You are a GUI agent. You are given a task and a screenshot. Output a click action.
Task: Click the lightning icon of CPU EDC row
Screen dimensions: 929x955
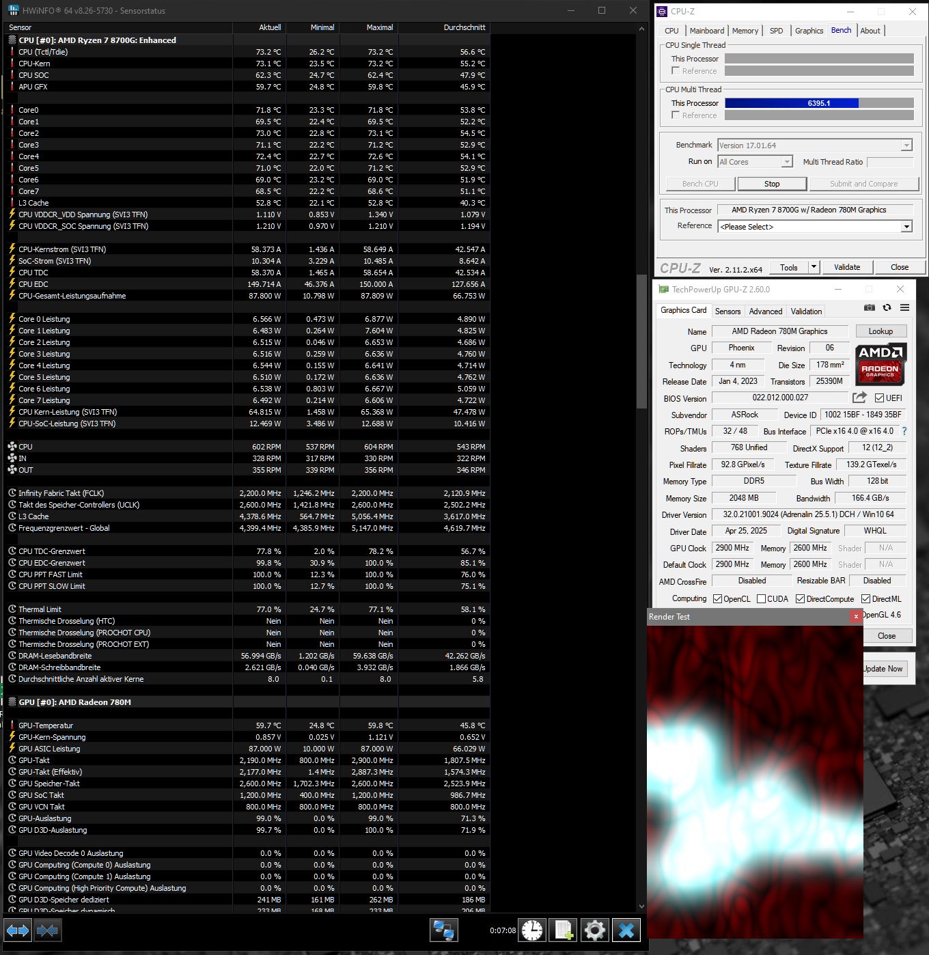click(x=12, y=284)
